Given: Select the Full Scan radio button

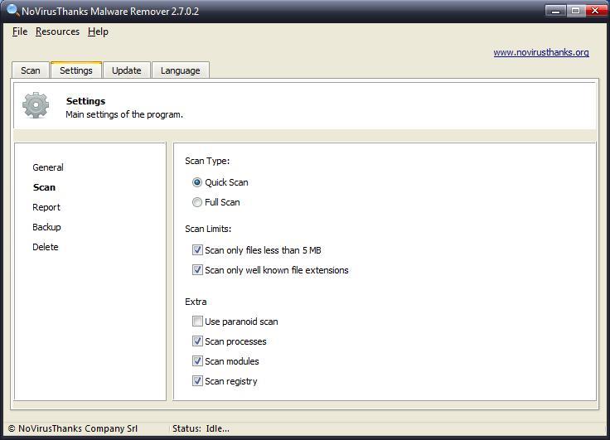Looking at the screenshot, I should tap(197, 202).
